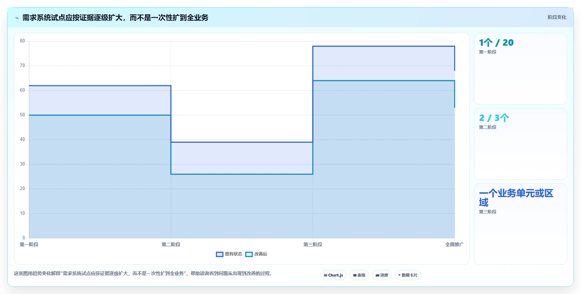Image resolution: width=581 pixels, height=294 pixels.
Task: Click the small icon before the title
Action: click(x=17, y=18)
